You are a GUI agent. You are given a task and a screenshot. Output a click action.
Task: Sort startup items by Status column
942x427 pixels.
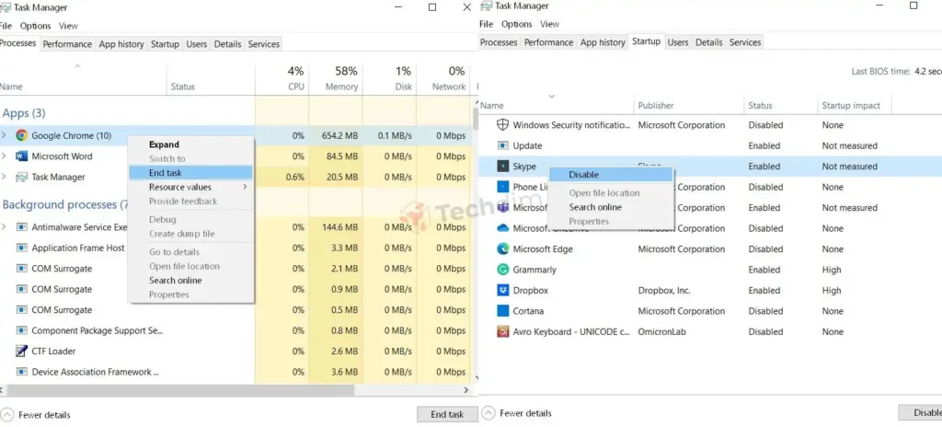coord(780,105)
